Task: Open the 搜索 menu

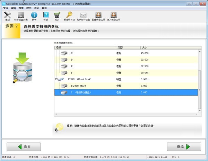Action: coord(21,8)
